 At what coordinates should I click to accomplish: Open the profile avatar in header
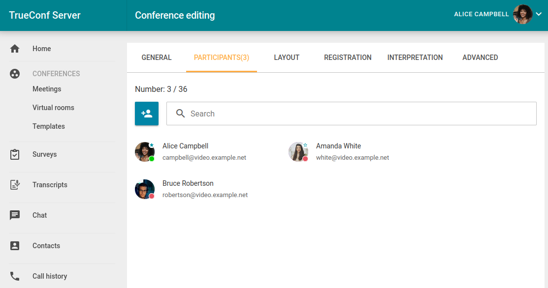click(x=522, y=14)
